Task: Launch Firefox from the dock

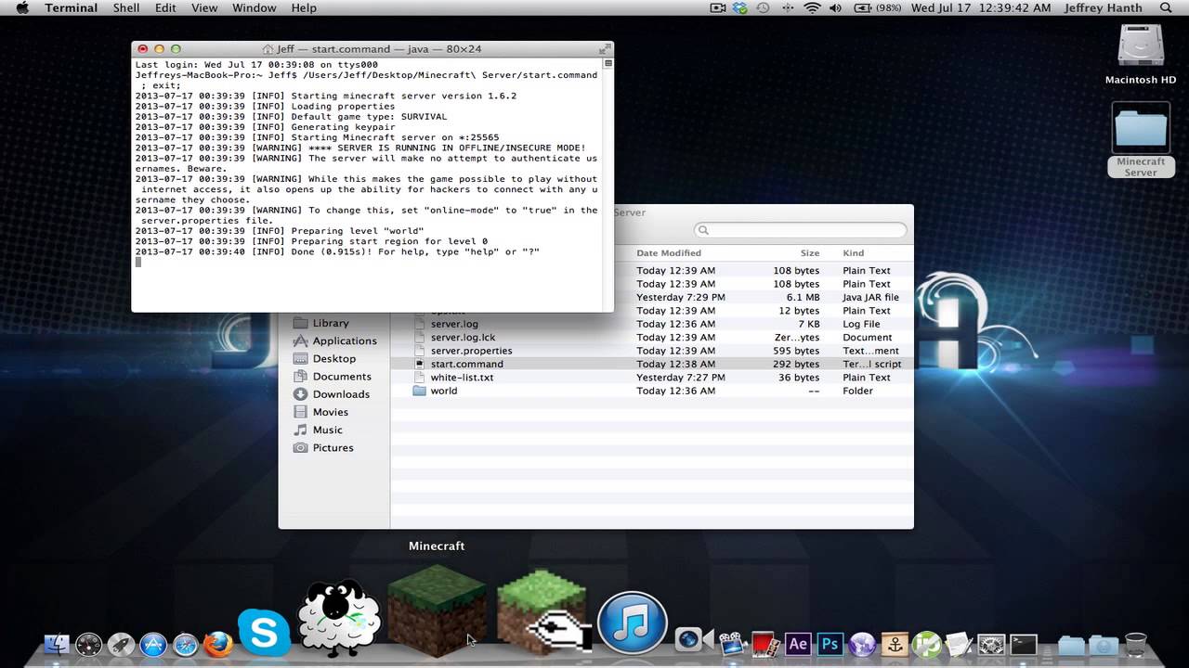Action: tap(218, 643)
